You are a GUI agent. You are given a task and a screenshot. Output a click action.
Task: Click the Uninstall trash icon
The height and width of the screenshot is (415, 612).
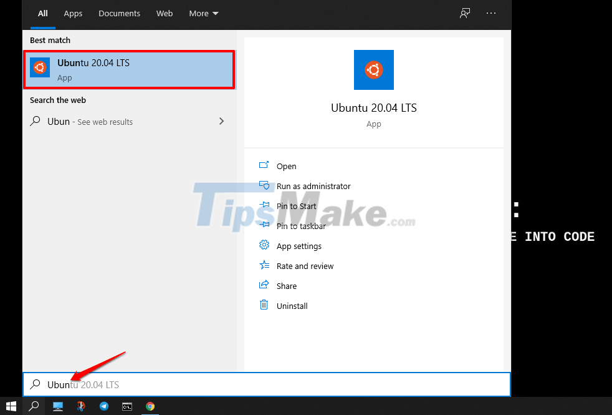(264, 306)
